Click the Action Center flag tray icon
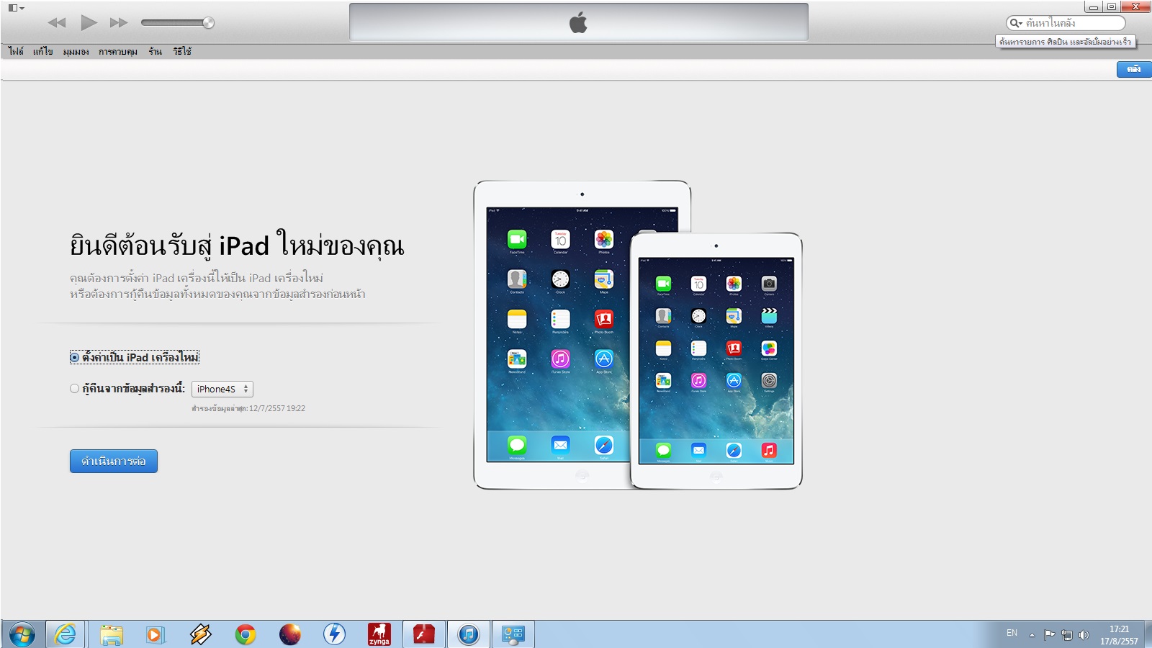The image size is (1152, 648). [1049, 635]
